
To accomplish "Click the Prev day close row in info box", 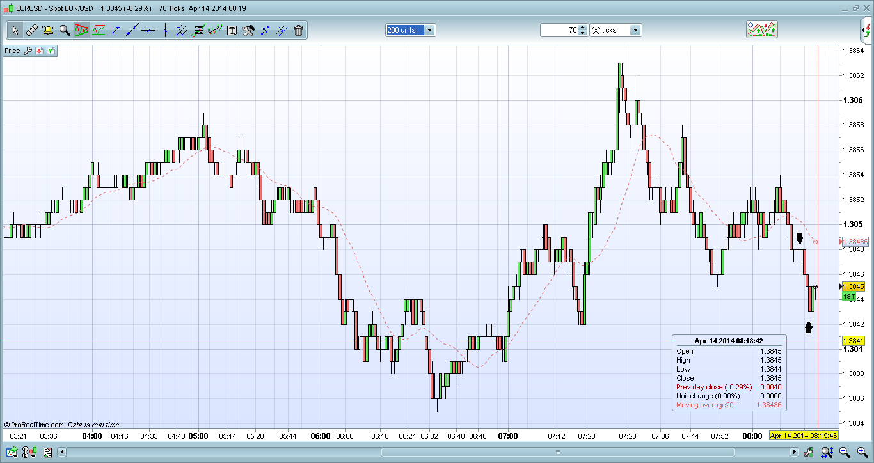I will pos(729,387).
